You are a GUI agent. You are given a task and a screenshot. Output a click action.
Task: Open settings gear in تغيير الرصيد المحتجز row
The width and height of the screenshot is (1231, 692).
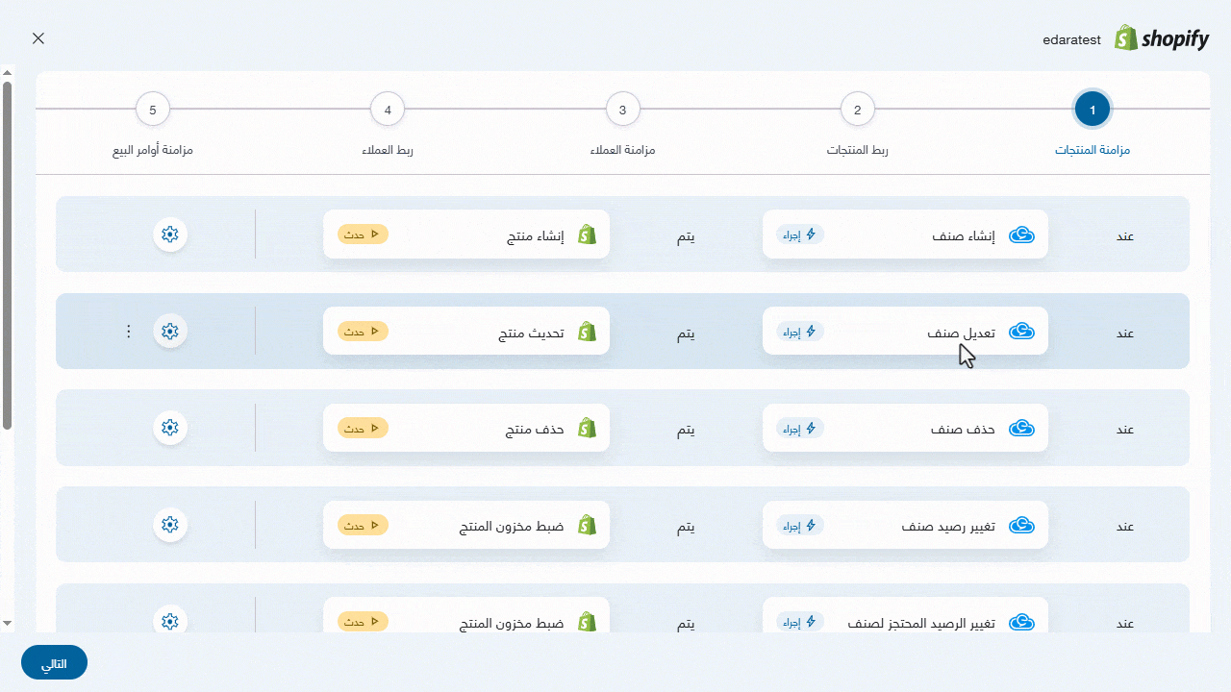pos(170,622)
